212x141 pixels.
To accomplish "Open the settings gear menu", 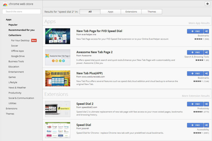I will pos(207,4).
